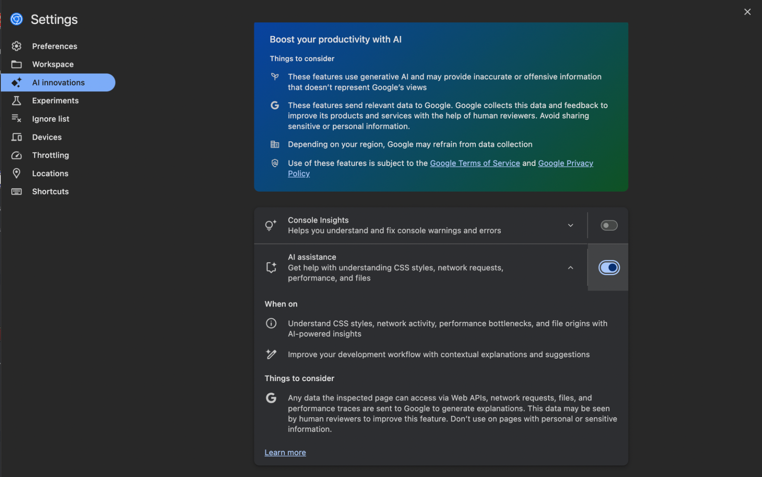Enable the Console Insights toggle
762x477 pixels.
609,225
